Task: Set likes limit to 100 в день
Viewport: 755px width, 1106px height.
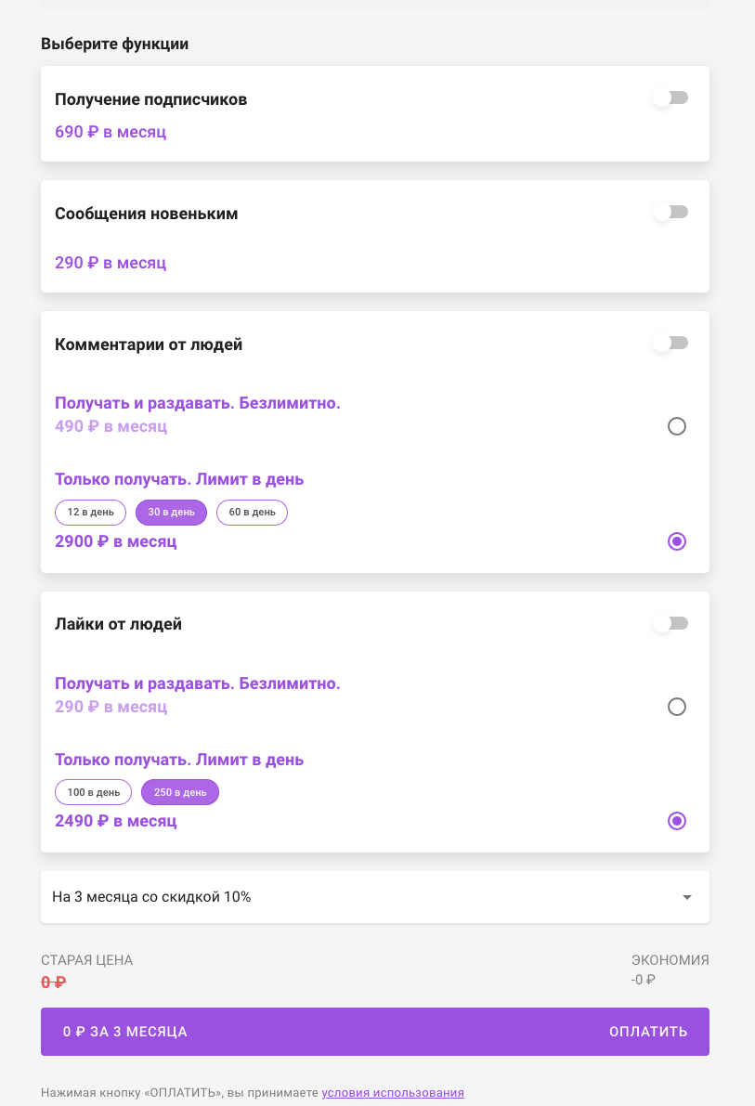Action: [x=94, y=792]
